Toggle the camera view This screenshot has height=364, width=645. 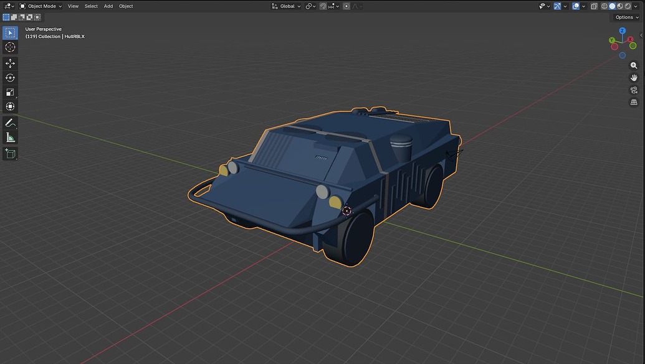click(634, 90)
